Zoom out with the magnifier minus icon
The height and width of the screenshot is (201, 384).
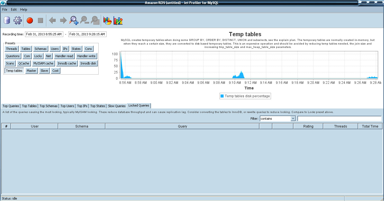coord(85,20)
